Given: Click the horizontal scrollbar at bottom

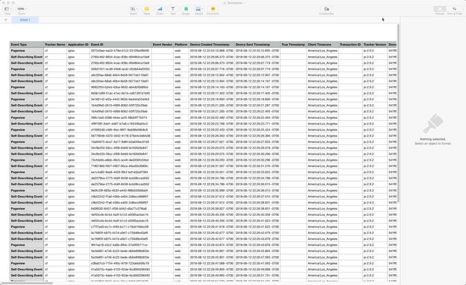Looking at the screenshot, I should 27,283.
